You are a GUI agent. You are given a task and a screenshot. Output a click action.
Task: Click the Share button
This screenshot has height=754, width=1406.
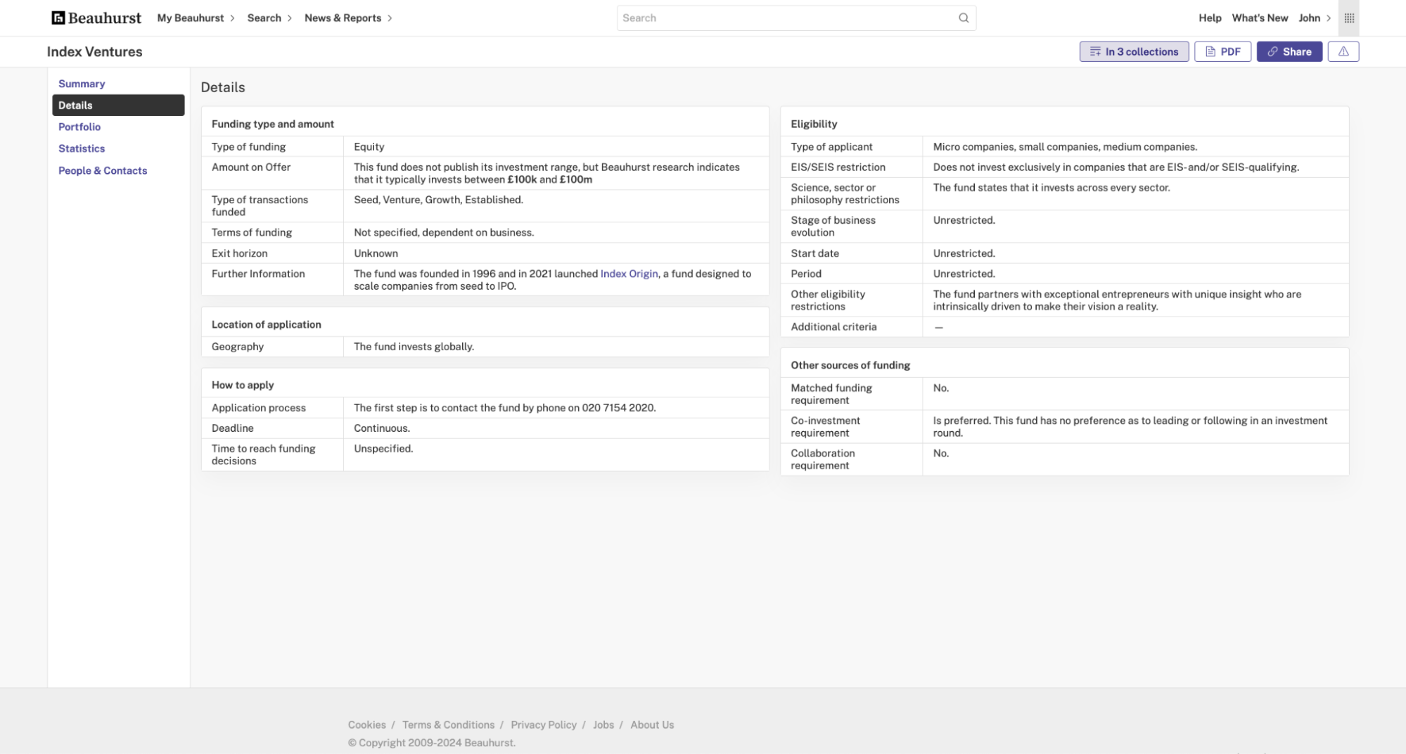[x=1289, y=51]
